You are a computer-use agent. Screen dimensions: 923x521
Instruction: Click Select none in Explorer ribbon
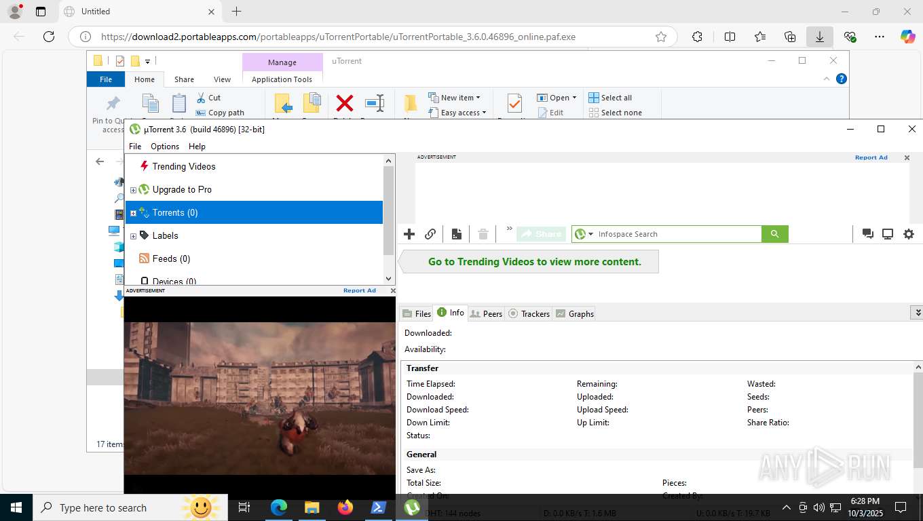point(615,113)
